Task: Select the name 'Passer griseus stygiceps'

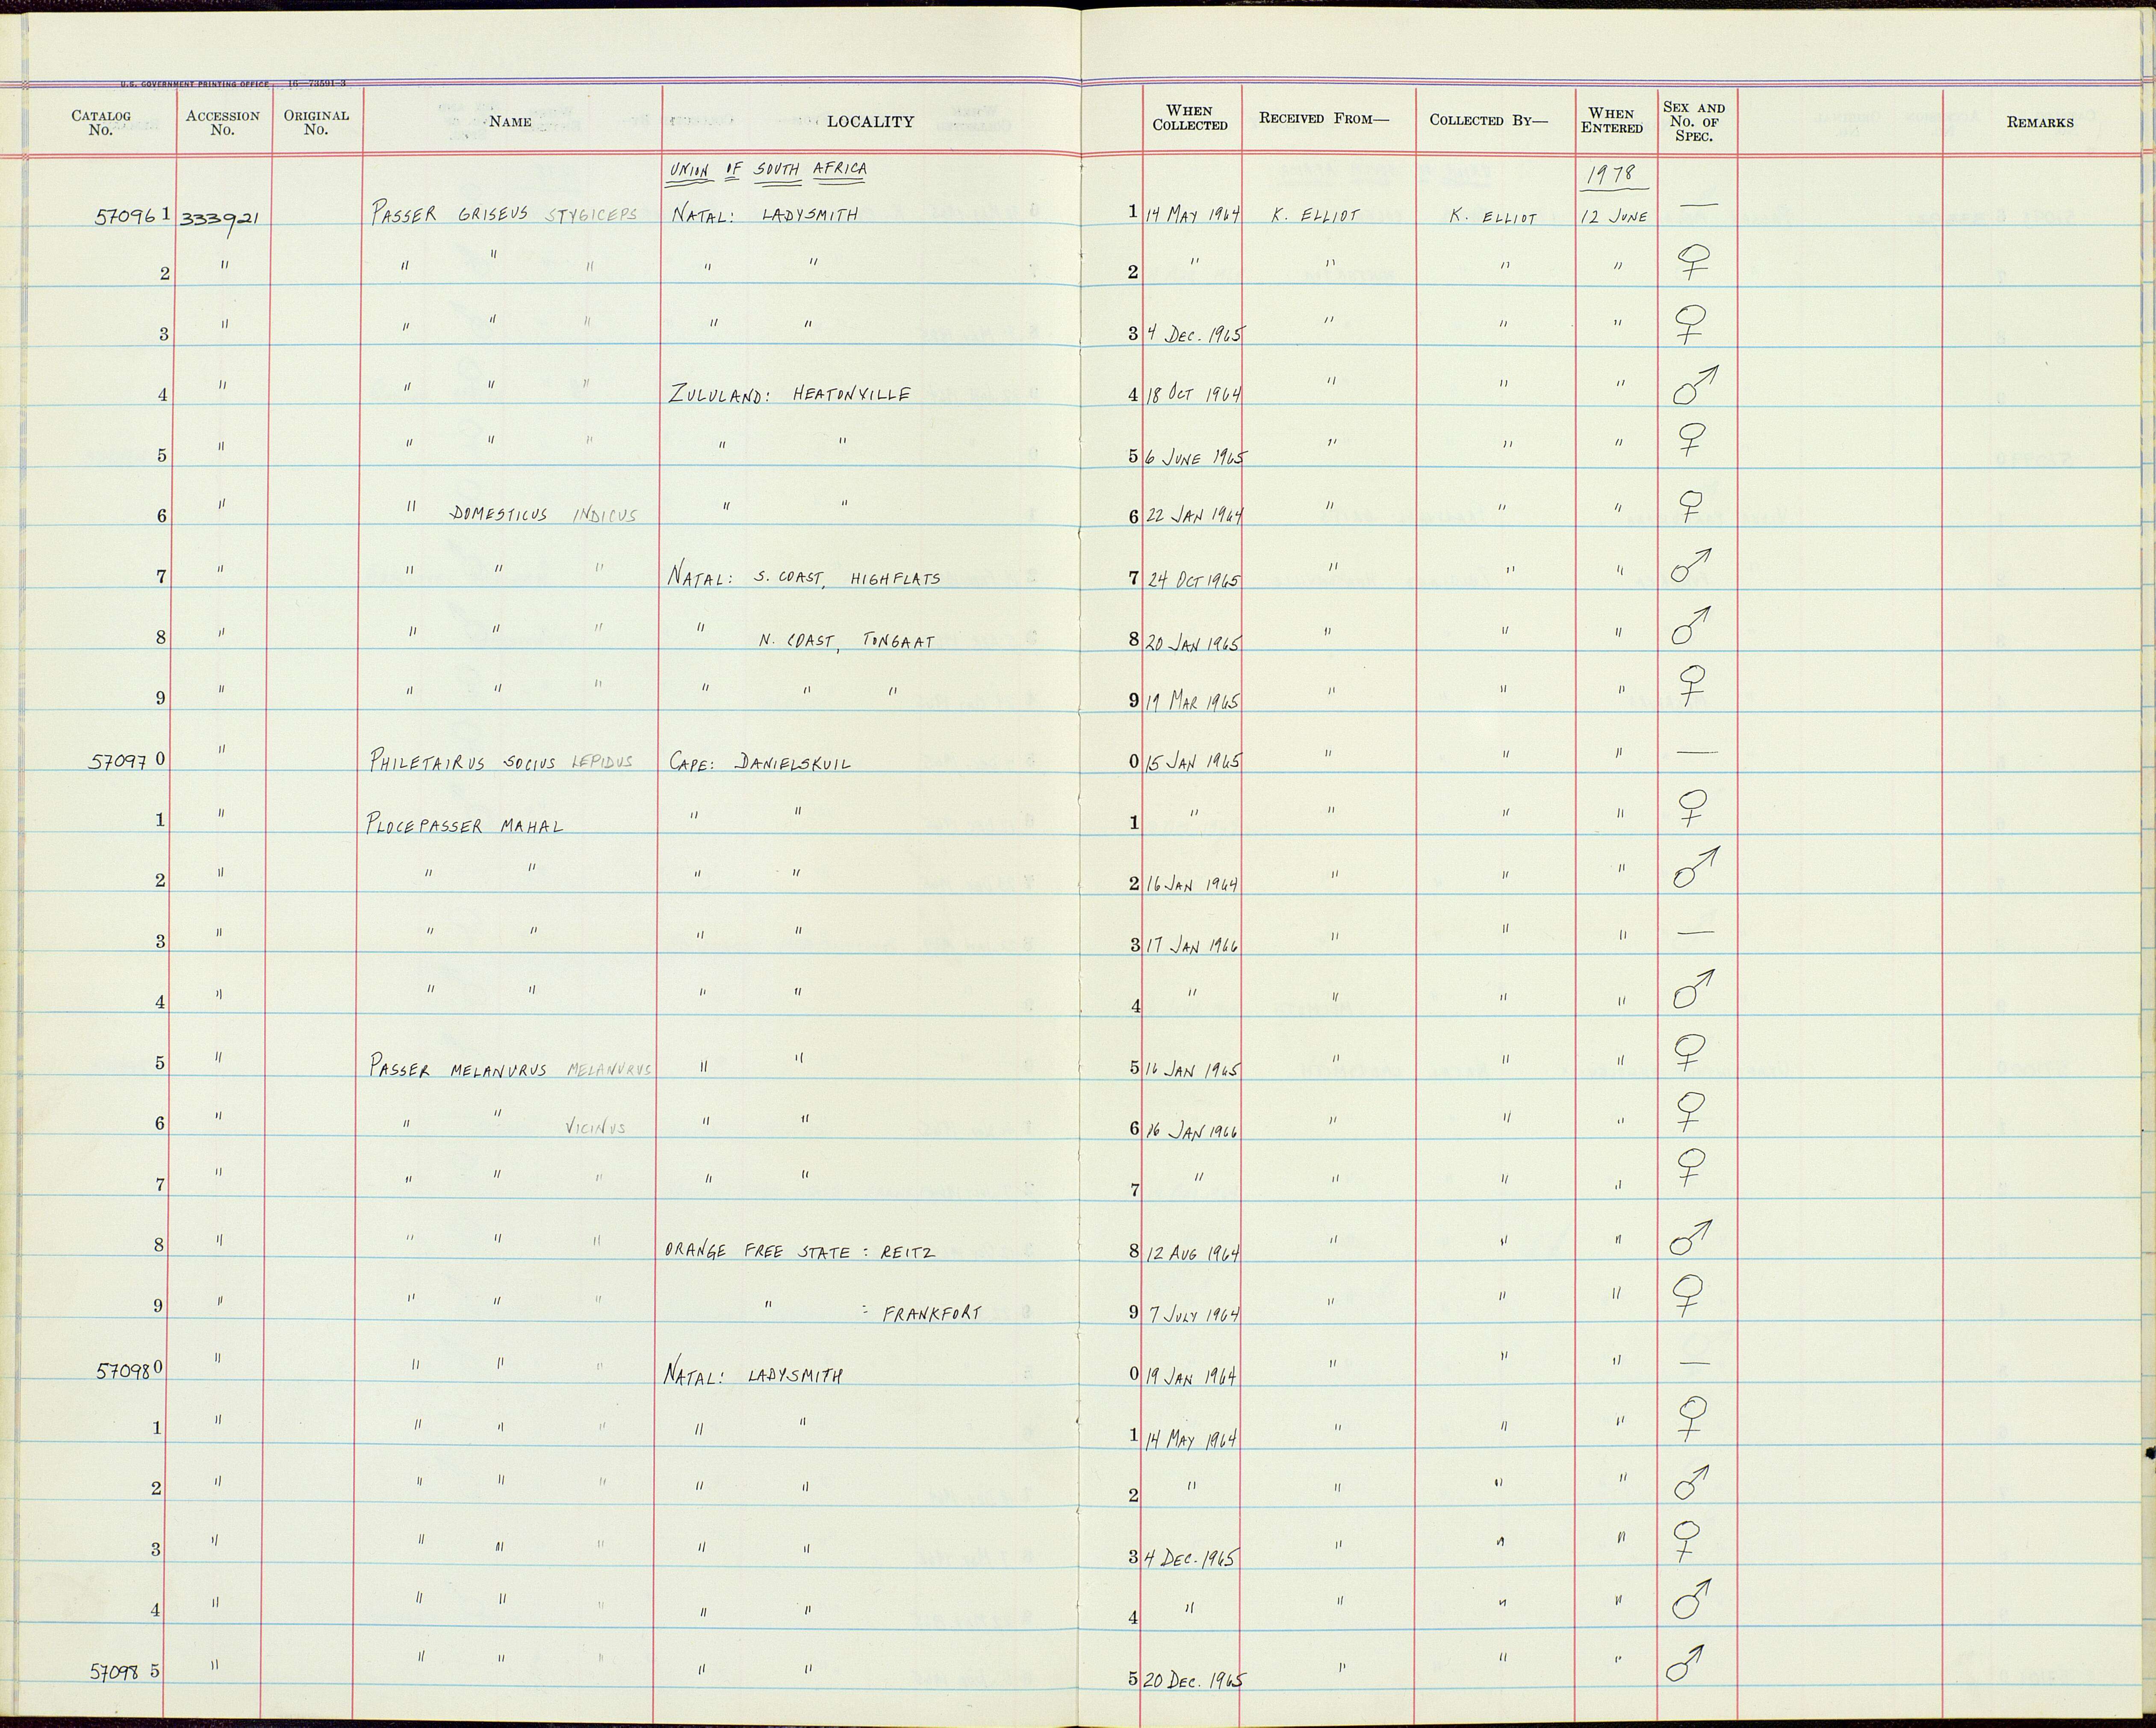Action: click(504, 215)
